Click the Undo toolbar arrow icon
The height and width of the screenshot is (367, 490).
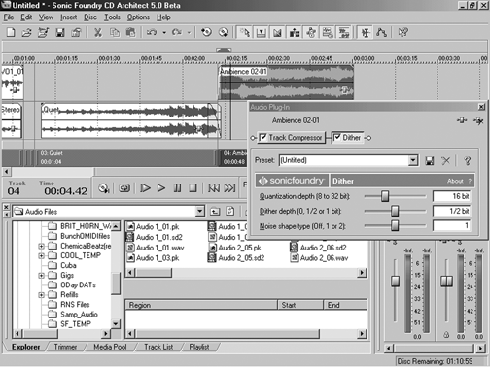pos(152,32)
